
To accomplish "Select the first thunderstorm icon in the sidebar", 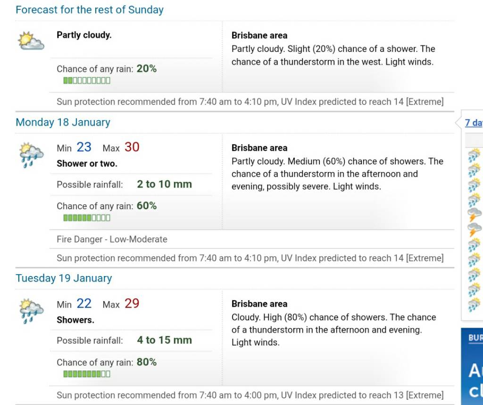I will pyautogui.click(x=475, y=215).
